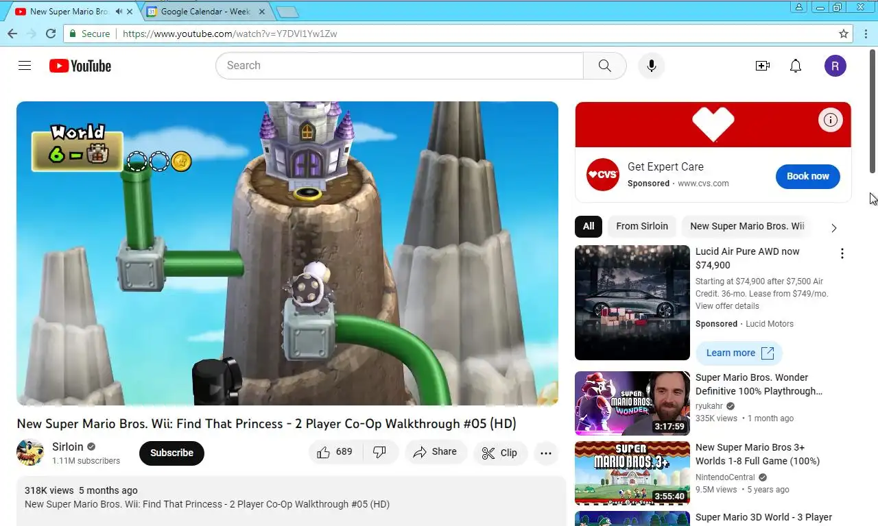Go back with browser back arrow
Screen dimensions: 878x526
[x=12, y=34]
